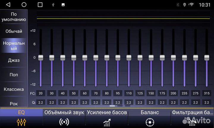Viewport: 214px width, 128px height.
Task: Open the Усиление басов tab
Action: (107, 113)
